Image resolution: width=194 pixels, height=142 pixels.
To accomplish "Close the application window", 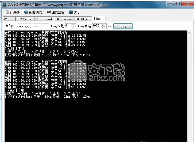I will click(x=188, y=4).
